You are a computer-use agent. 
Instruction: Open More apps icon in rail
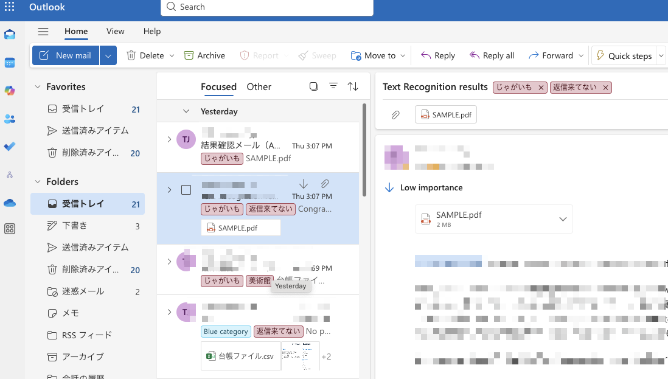click(10, 229)
